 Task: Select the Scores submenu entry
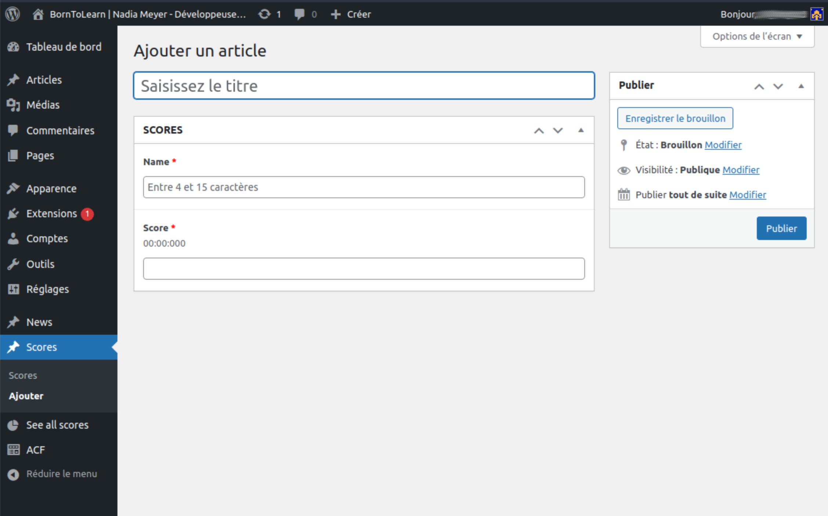(x=23, y=375)
